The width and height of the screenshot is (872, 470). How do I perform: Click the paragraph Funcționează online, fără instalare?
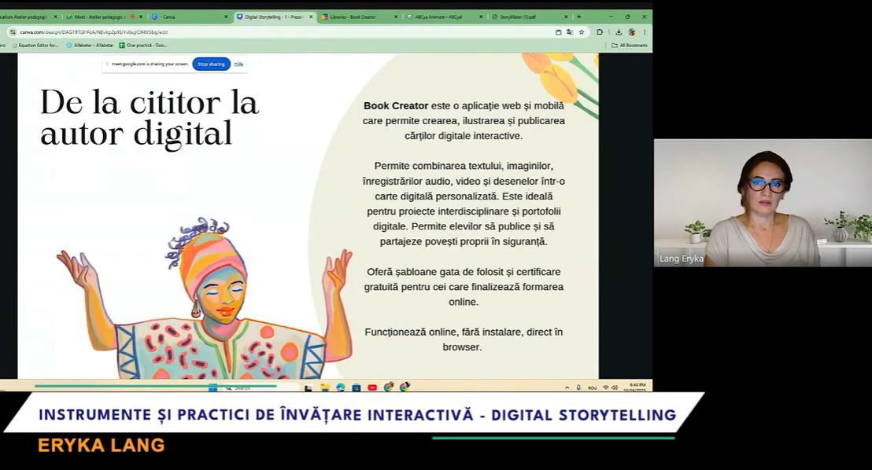coord(464,340)
